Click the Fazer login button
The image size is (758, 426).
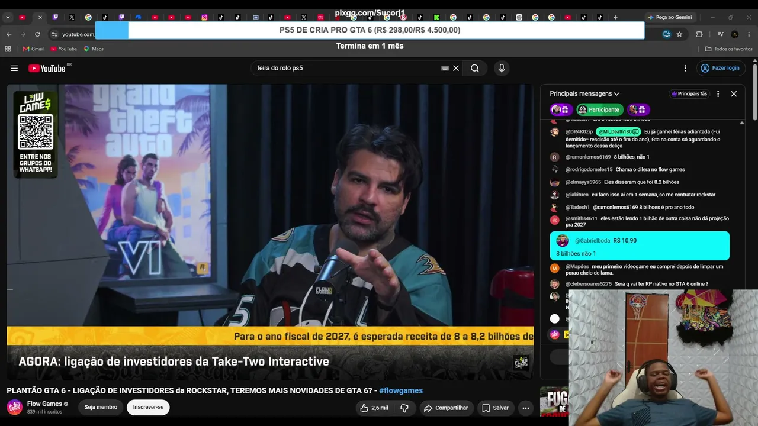click(x=721, y=68)
